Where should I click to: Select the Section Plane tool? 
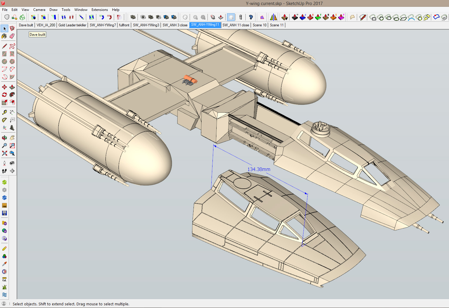(x=12, y=171)
